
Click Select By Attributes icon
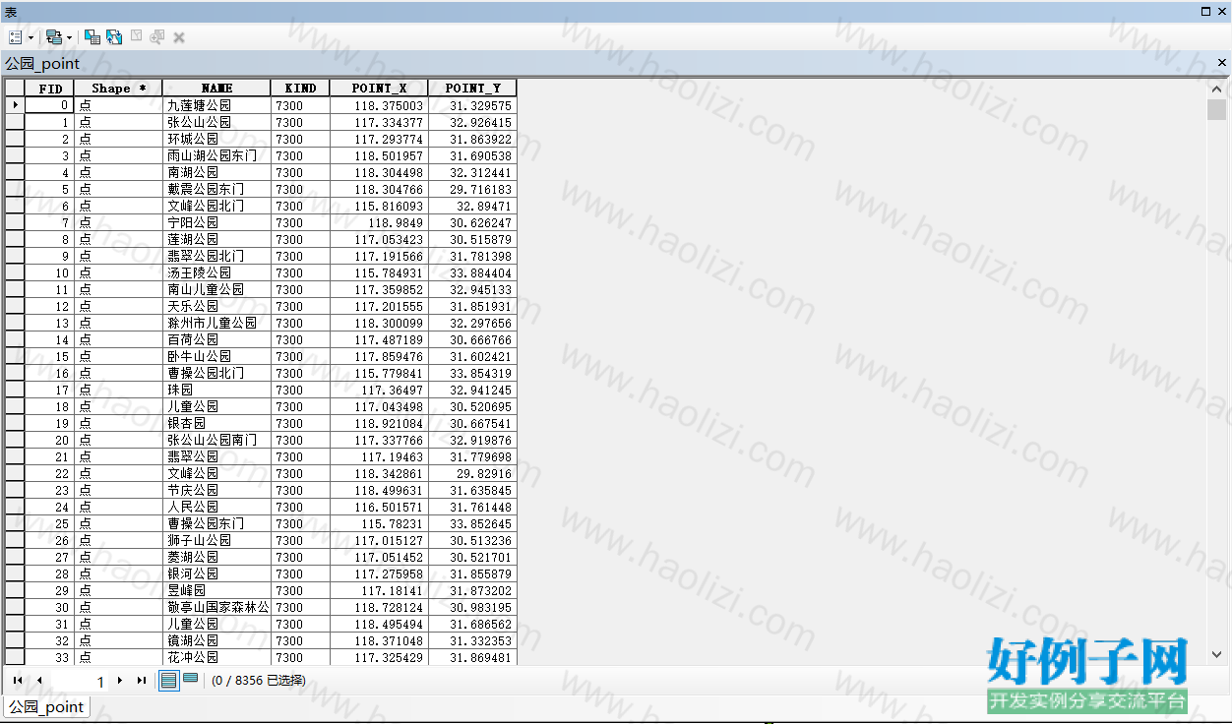tap(92, 37)
